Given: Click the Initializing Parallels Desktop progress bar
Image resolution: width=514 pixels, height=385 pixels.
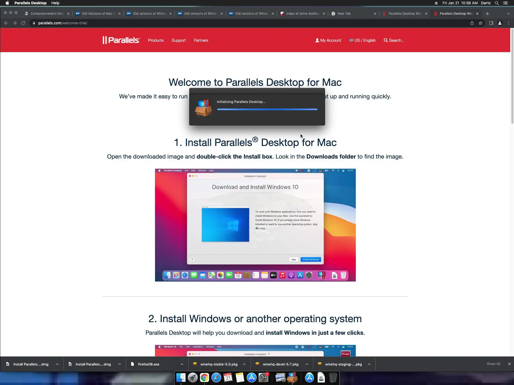Looking at the screenshot, I should [x=267, y=109].
